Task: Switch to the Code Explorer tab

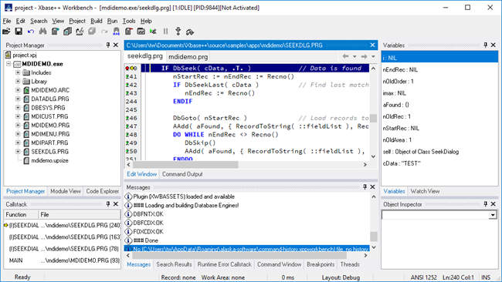Action: [103, 191]
